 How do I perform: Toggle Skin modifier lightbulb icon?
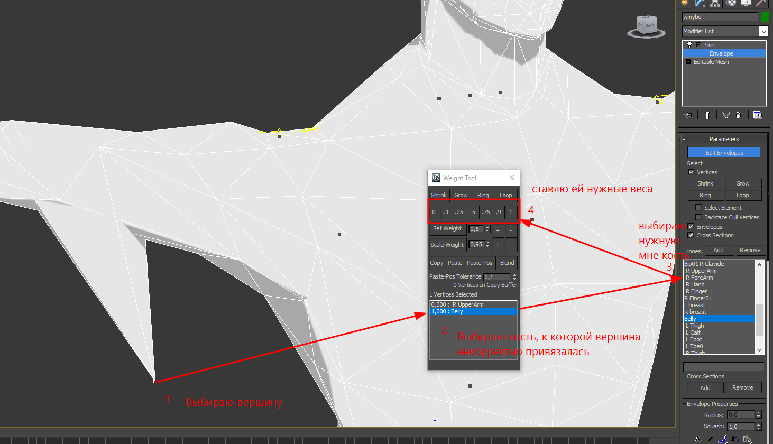(x=689, y=45)
